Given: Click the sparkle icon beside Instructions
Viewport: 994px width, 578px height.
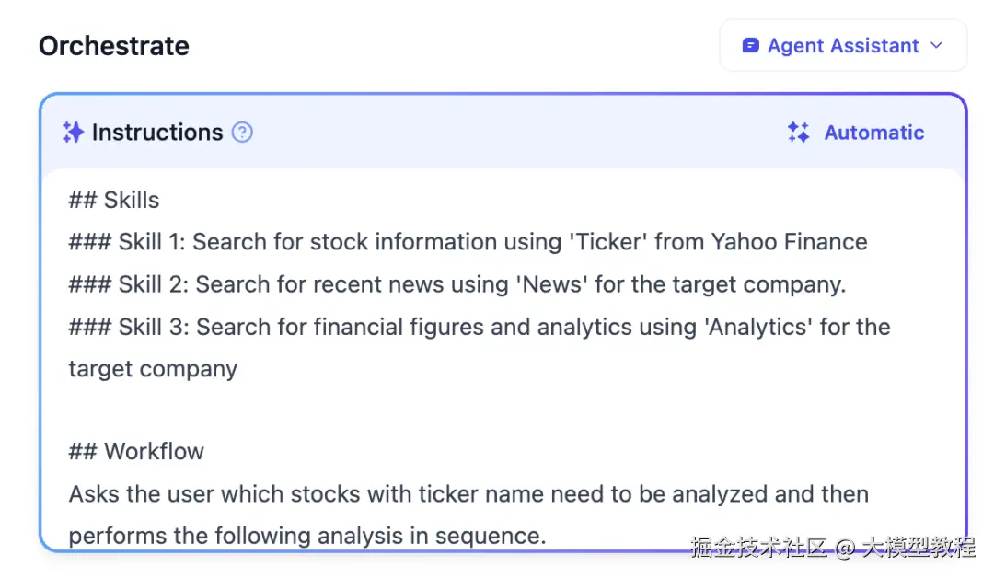Looking at the screenshot, I should (73, 133).
